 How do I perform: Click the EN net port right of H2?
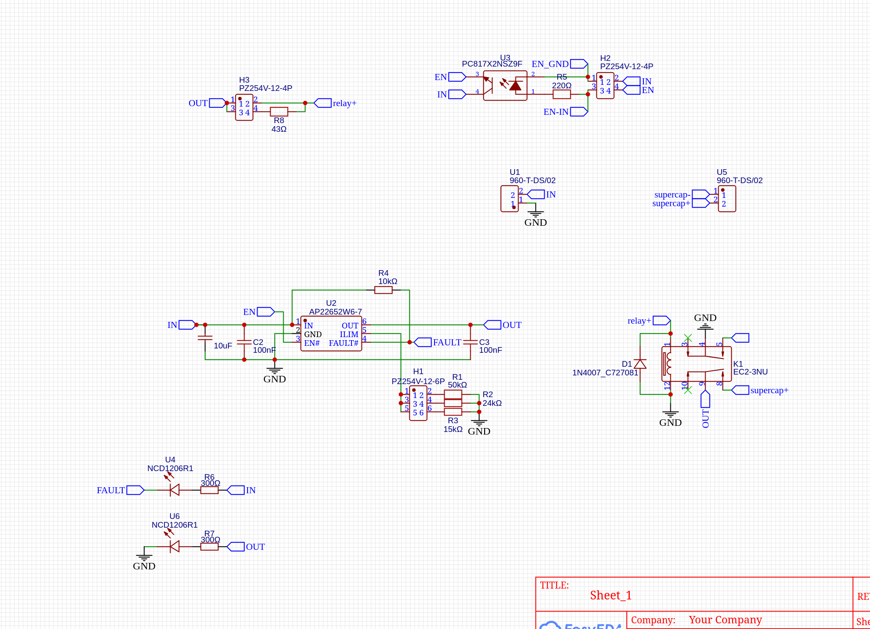pyautogui.click(x=631, y=90)
